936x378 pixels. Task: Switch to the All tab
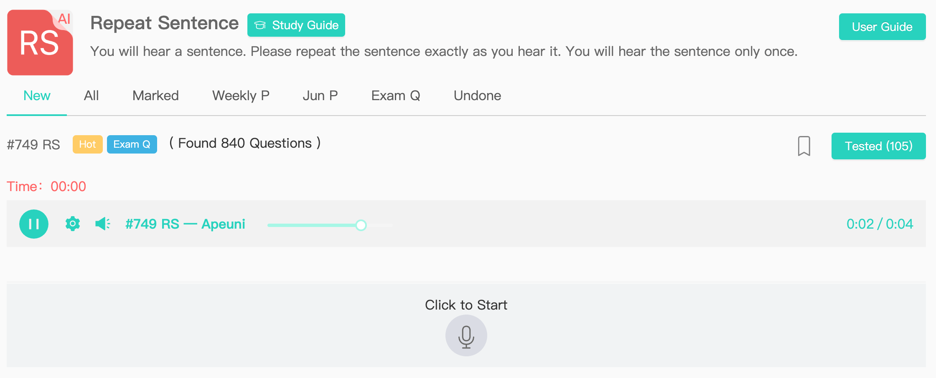pos(92,96)
